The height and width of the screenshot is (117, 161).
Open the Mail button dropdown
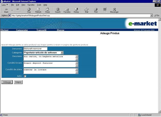(x=89, y=9)
